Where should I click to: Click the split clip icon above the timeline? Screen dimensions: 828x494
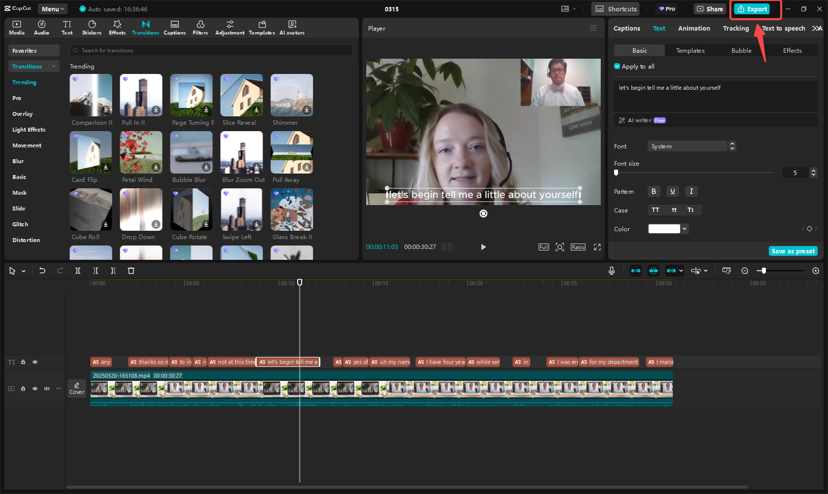77,270
